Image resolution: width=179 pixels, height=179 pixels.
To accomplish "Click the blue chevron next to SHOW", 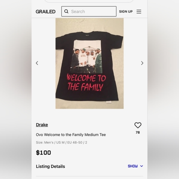I will (x=142, y=166).
